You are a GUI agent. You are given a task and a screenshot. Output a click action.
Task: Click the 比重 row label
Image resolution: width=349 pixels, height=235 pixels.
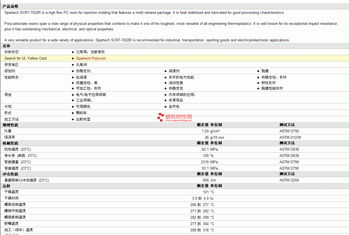coord(8,131)
